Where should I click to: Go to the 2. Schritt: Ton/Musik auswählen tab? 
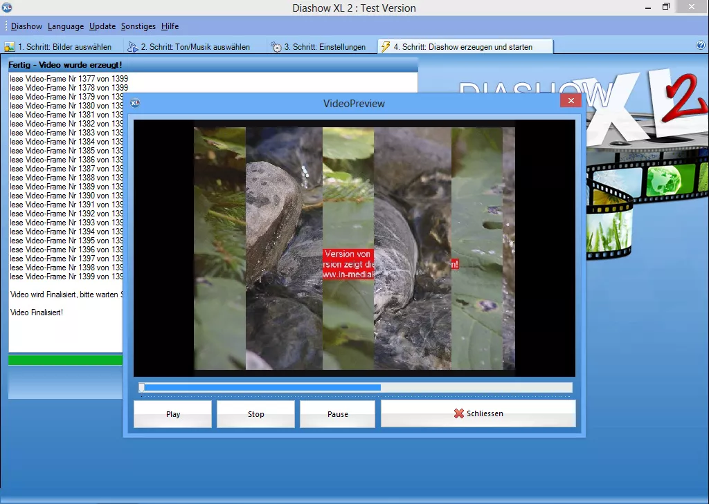(188, 47)
